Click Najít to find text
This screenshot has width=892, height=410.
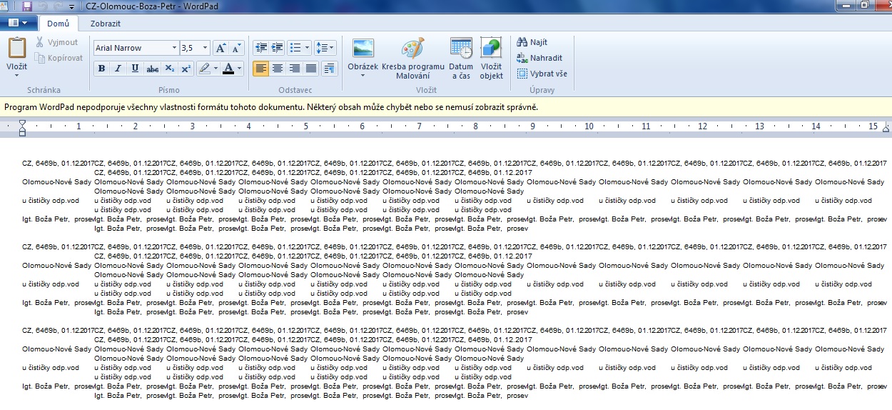pos(538,42)
